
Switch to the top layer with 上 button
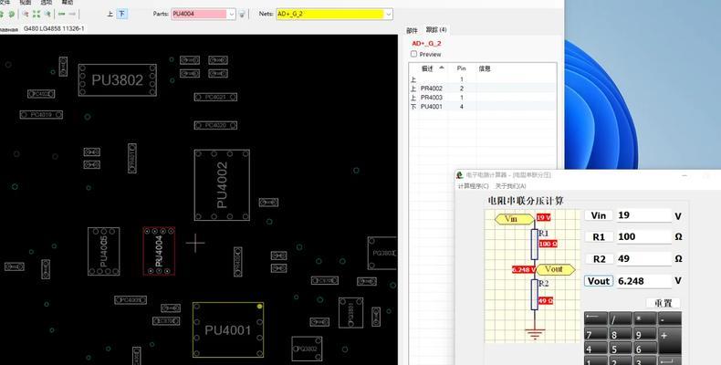coord(110,15)
